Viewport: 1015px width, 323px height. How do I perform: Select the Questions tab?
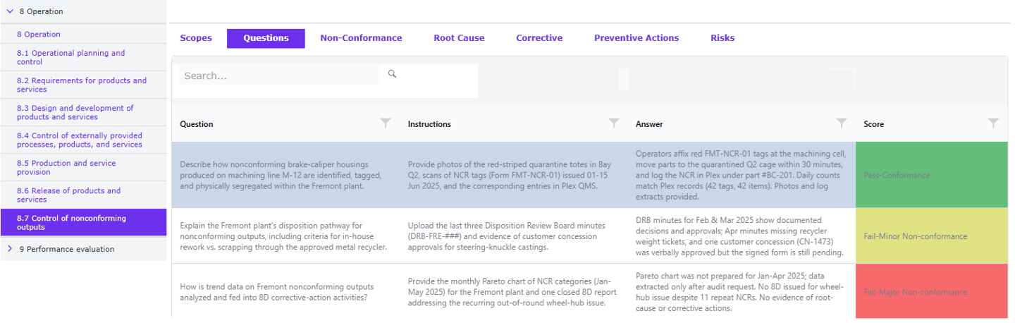tap(266, 38)
